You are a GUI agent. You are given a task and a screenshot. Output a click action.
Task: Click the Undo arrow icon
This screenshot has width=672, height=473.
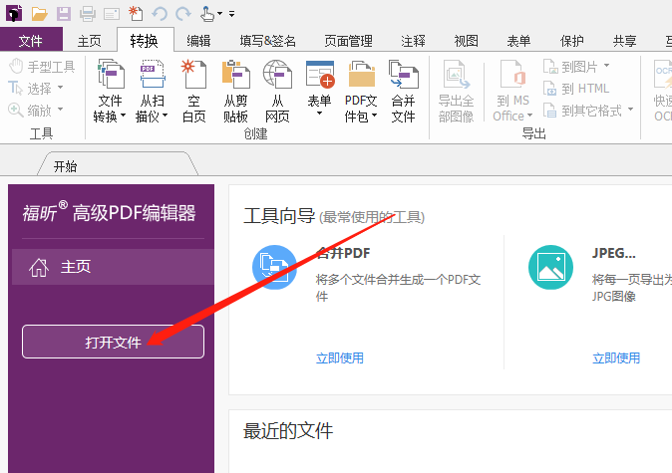pyautogui.click(x=160, y=14)
